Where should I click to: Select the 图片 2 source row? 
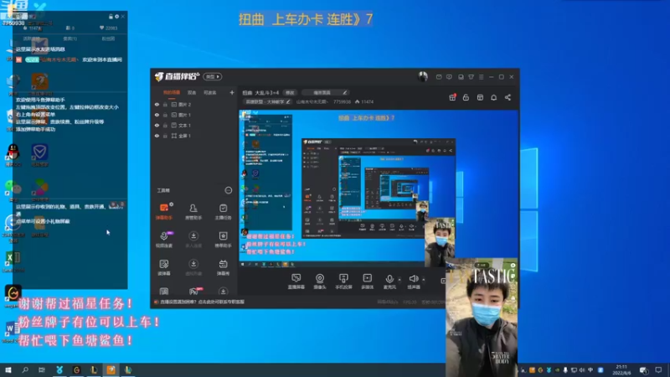tap(194, 104)
